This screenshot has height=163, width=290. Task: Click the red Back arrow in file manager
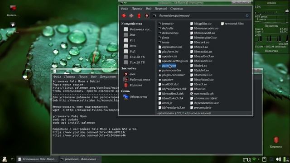coord(124,16)
